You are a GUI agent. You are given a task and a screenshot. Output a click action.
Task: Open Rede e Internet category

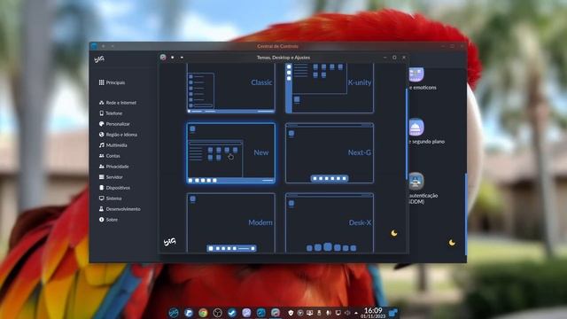point(118,103)
